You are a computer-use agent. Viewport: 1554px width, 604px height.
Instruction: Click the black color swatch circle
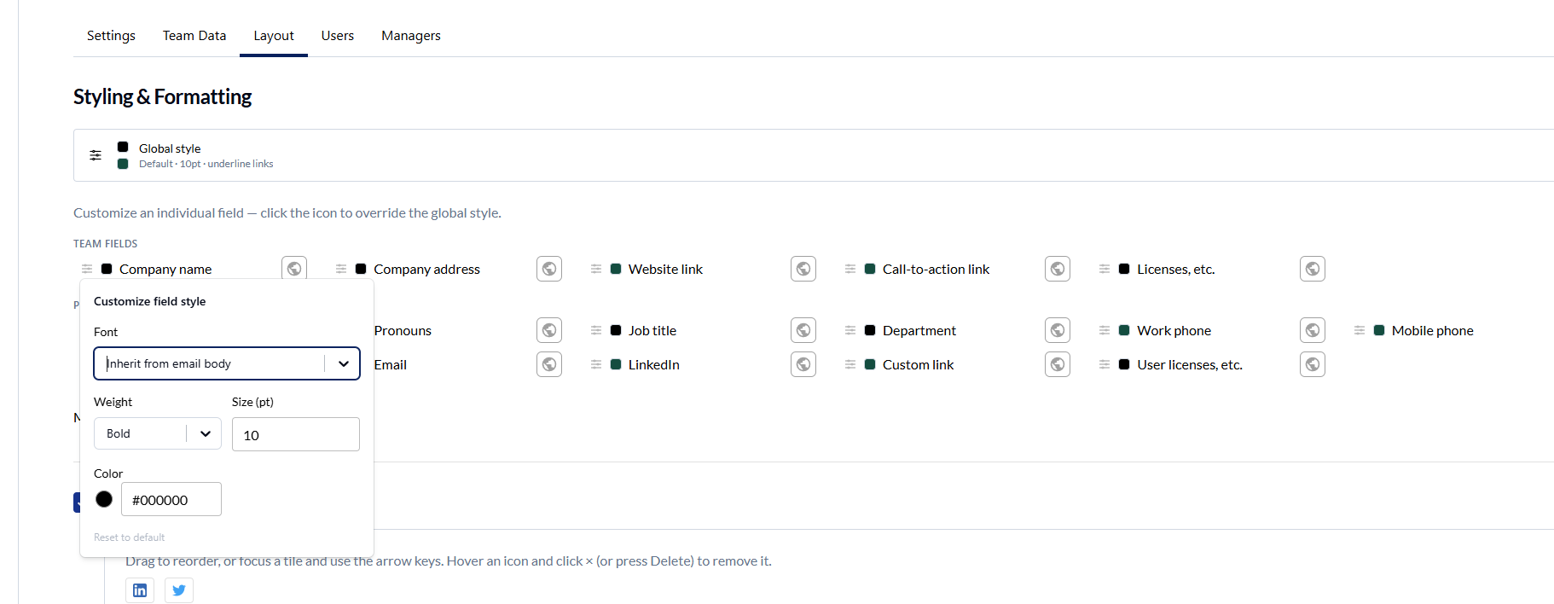(104, 499)
